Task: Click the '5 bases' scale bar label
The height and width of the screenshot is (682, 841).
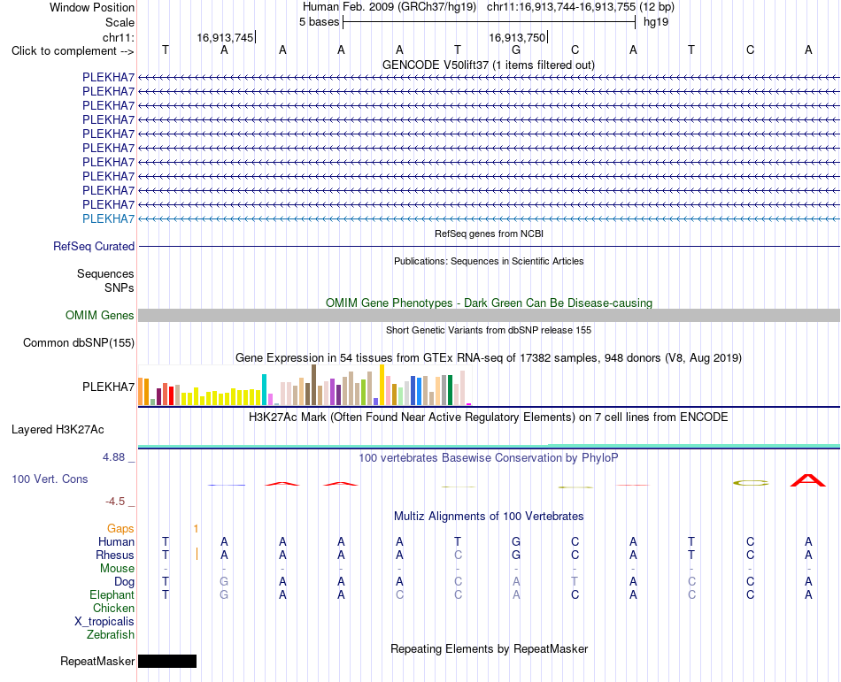Action: click(x=319, y=22)
